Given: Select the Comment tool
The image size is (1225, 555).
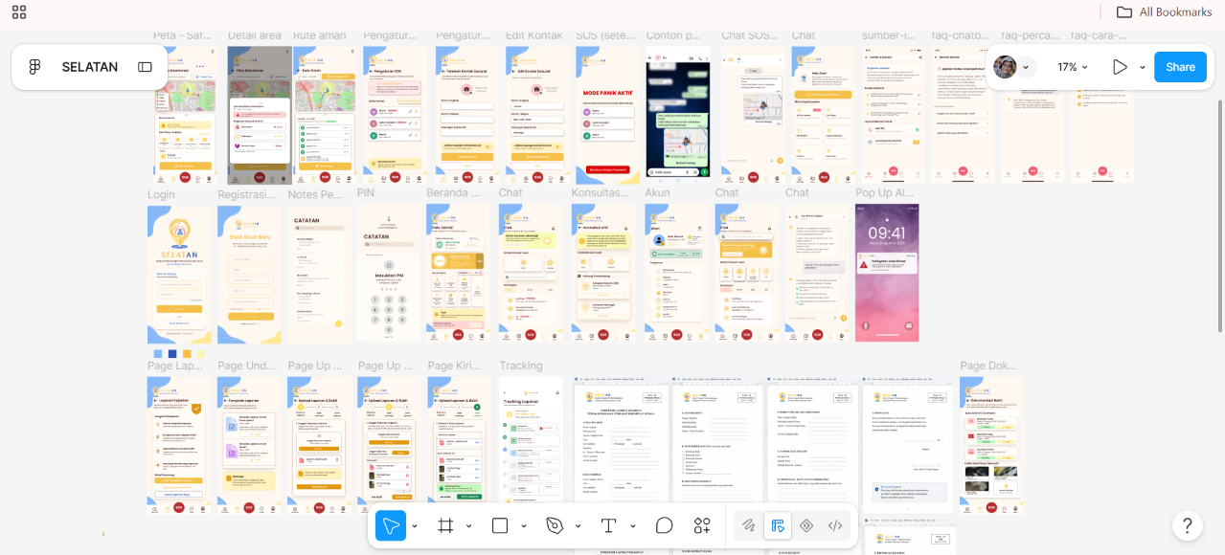Looking at the screenshot, I should tap(664, 525).
